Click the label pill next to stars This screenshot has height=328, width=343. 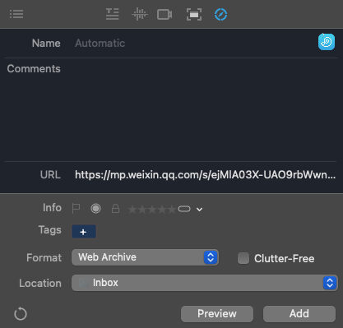184,209
